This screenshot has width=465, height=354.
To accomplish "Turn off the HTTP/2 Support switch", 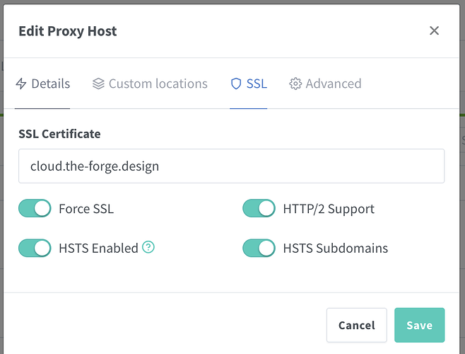I will coord(259,208).
